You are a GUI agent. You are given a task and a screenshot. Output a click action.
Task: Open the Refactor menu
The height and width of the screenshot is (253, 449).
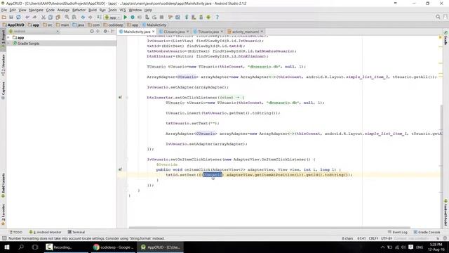click(79, 10)
